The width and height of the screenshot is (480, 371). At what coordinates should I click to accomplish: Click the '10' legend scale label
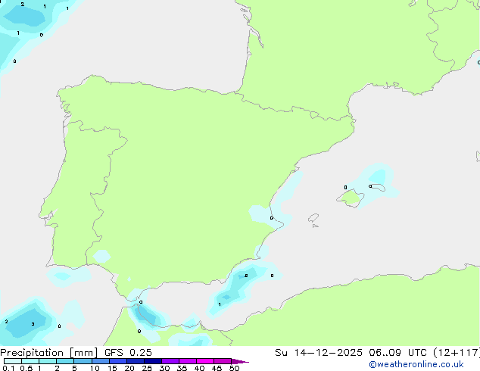tap(95, 368)
